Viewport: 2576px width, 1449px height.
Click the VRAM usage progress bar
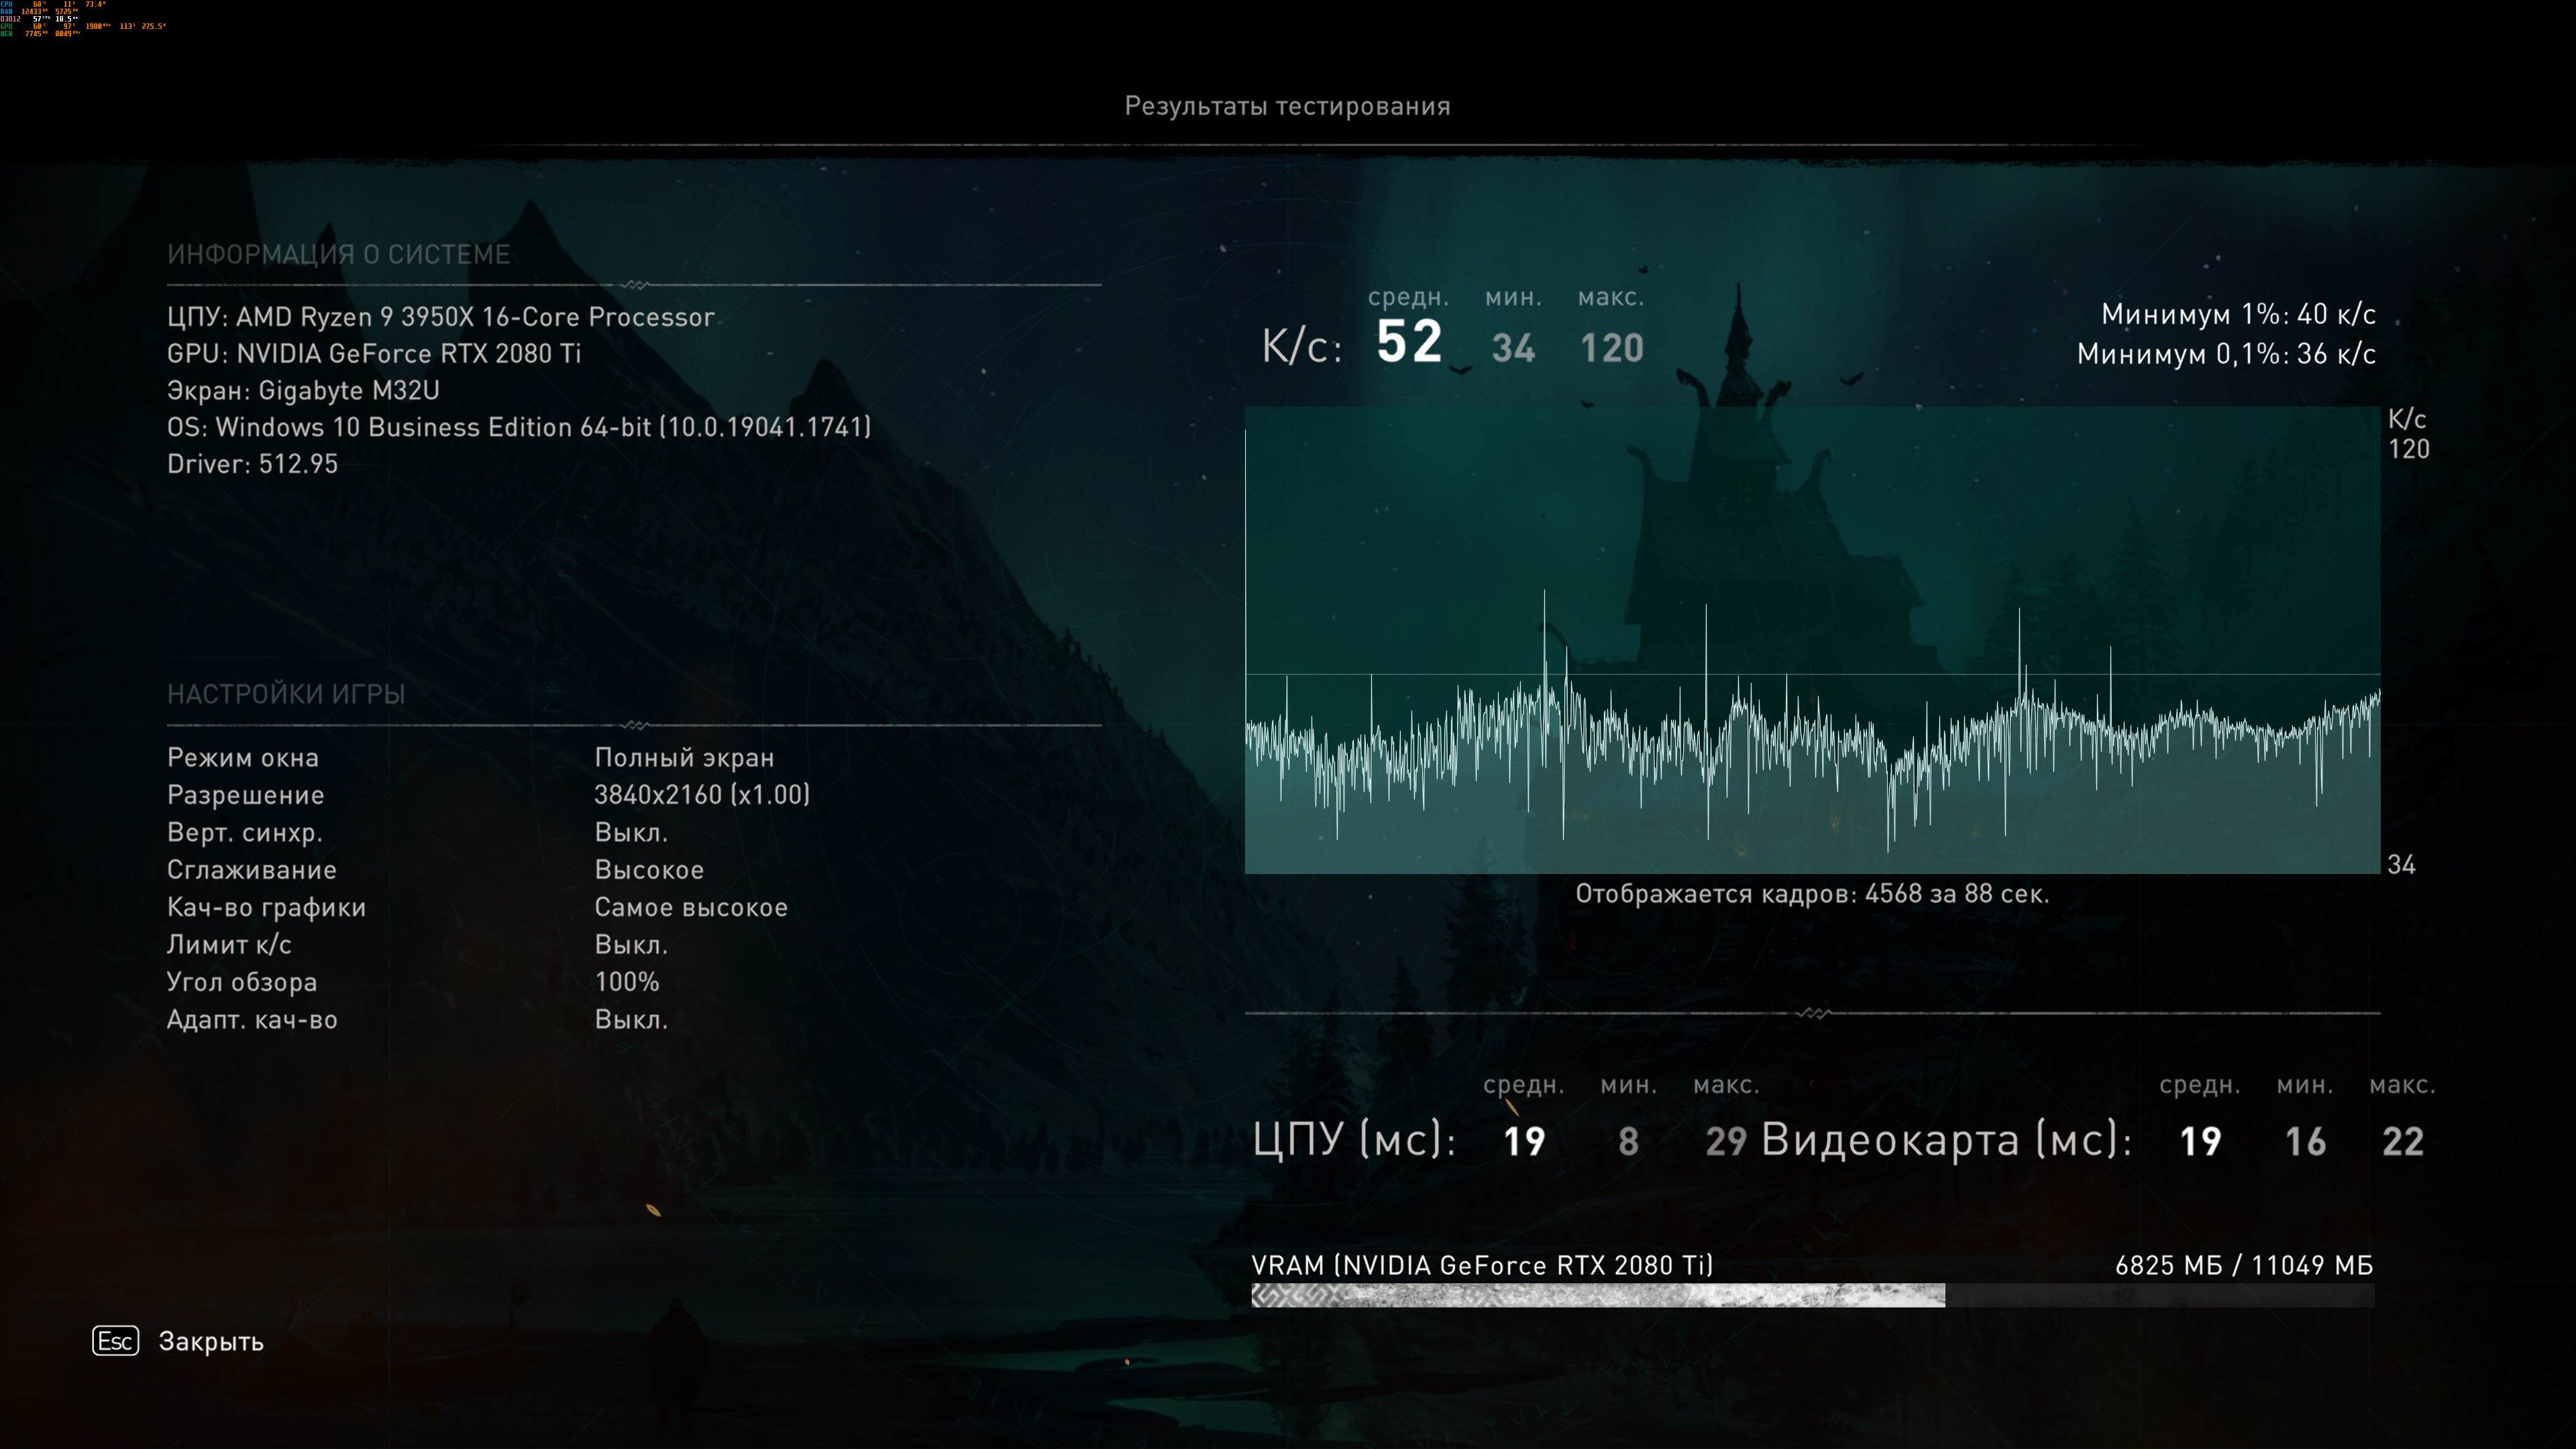(1811, 1296)
